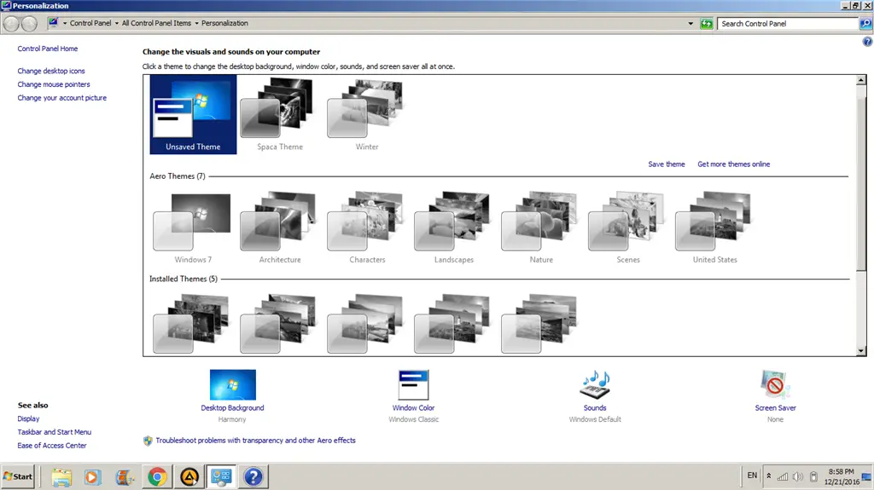Apply the Architecture theme
Image resolution: width=874 pixels, height=490 pixels.
(280, 228)
